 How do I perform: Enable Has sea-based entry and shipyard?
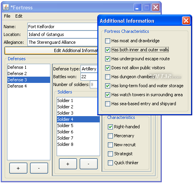(107, 104)
